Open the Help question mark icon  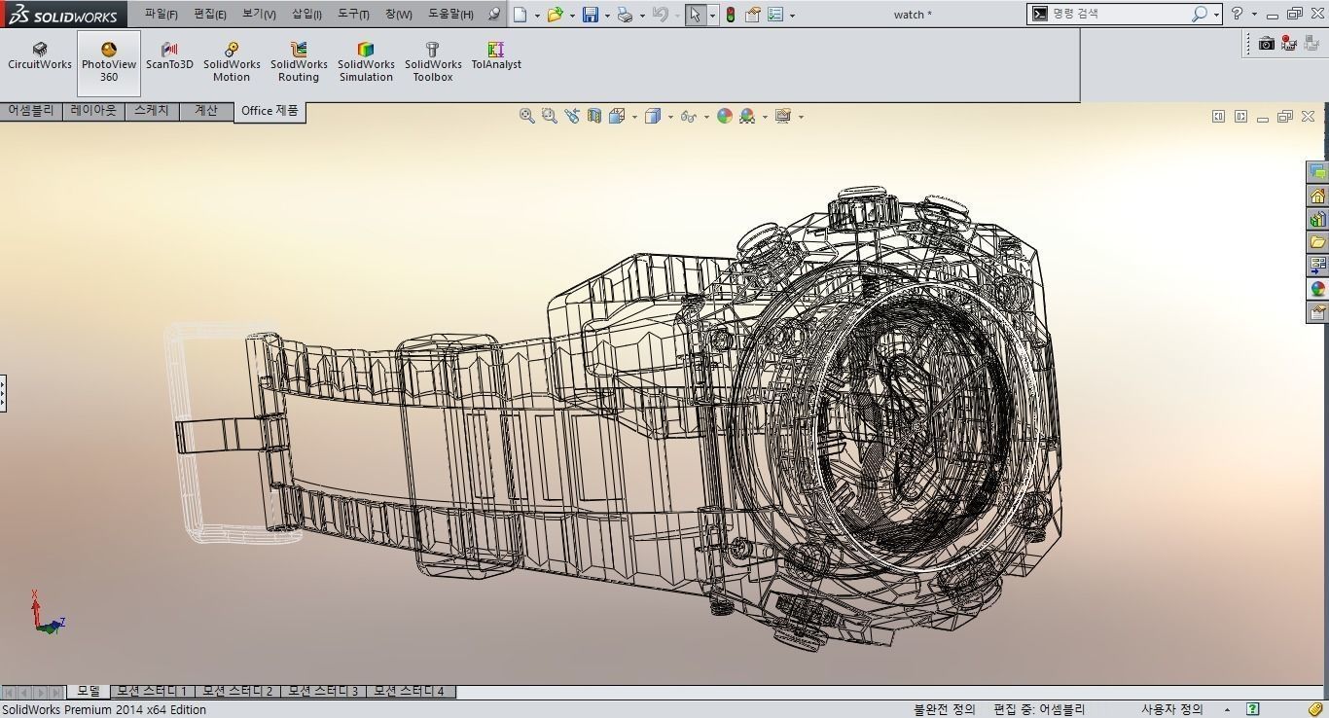pos(1237,14)
